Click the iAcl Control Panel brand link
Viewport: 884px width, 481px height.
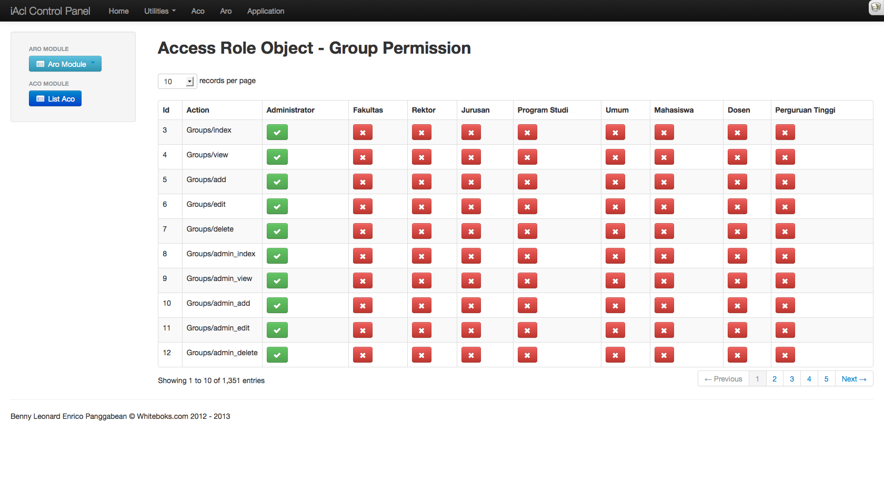coord(51,11)
